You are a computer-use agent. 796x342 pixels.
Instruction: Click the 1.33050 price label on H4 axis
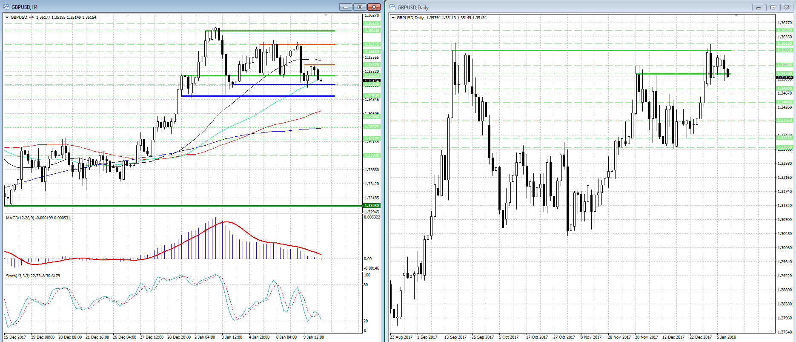click(x=371, y=206)
